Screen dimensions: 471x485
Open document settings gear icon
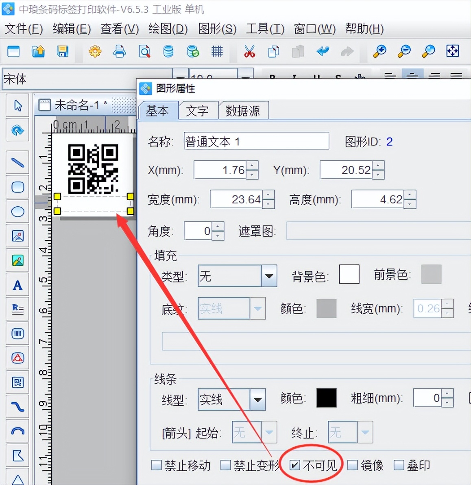(x=95, y=51)
